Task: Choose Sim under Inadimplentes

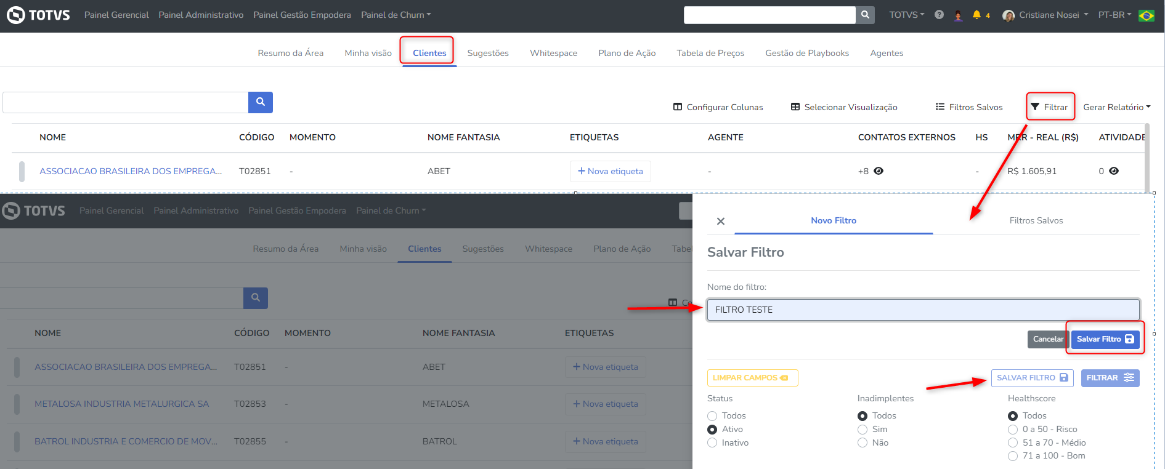Action: point(863,430)
